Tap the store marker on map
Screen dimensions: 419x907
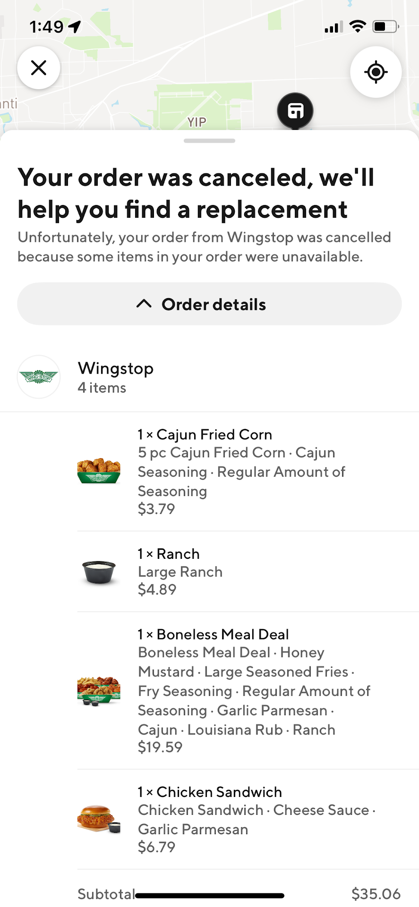point(295,111)
